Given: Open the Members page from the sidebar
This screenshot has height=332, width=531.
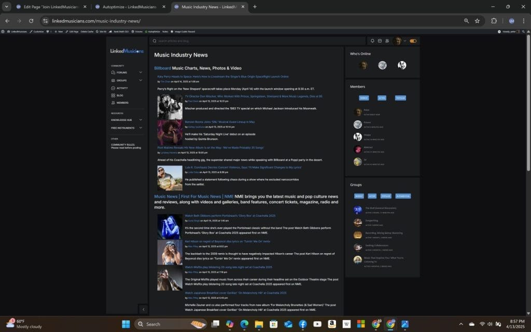Looking at the screenshot, I should (122, 103).
